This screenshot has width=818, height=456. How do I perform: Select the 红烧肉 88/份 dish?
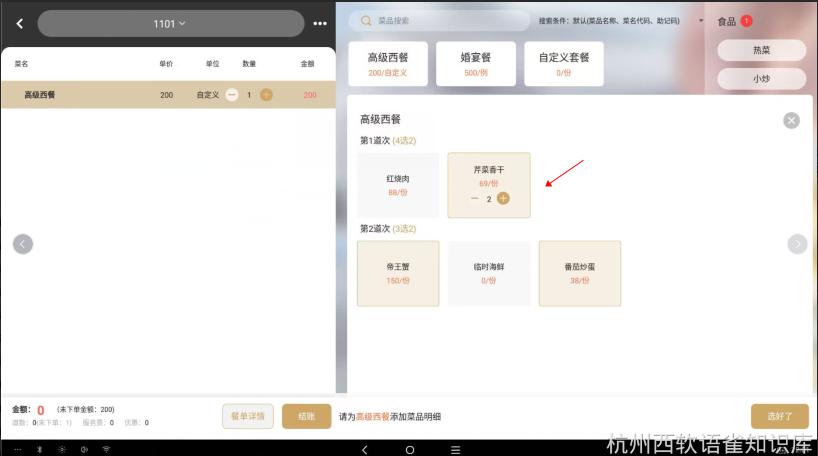(398, 185)
